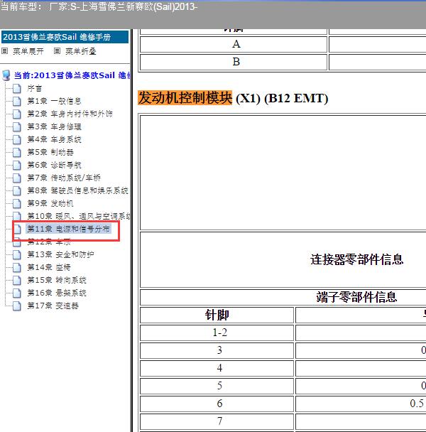Click the page icon beside 第14章 座椅
The image size is (426, 432).
(17, 268)
